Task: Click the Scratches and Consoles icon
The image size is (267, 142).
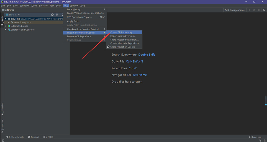Action: [9, 30]
